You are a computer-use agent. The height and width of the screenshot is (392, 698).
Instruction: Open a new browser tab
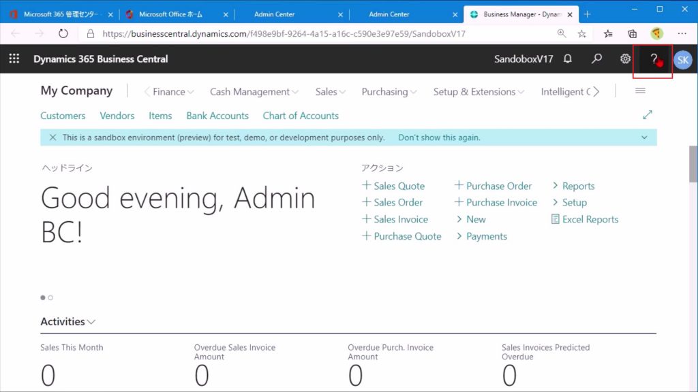pos(587,14)
